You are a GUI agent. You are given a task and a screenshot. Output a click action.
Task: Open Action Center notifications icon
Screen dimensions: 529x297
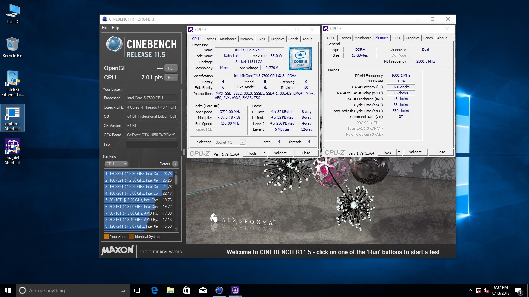(x=518, y=290)
